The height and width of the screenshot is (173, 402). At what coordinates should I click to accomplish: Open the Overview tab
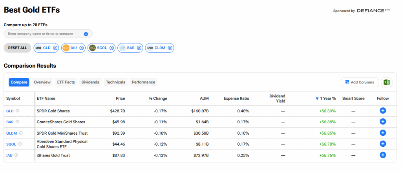coord(42,82)
